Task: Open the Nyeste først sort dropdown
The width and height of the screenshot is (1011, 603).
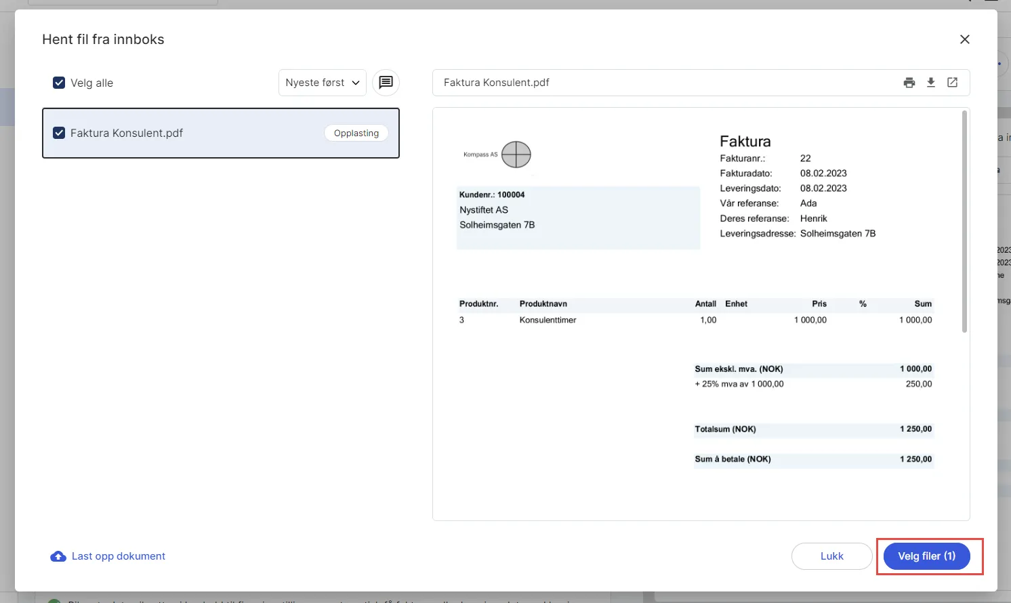Action: point(323,83)
